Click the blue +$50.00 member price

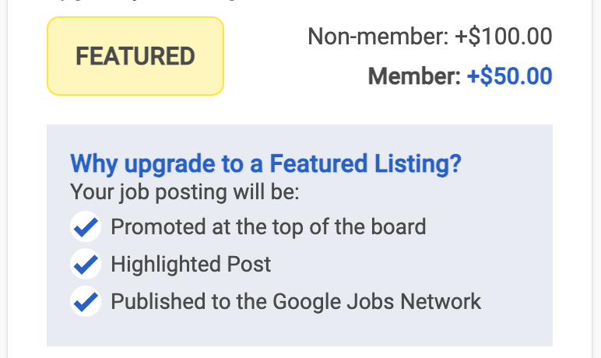pos(509,76)
